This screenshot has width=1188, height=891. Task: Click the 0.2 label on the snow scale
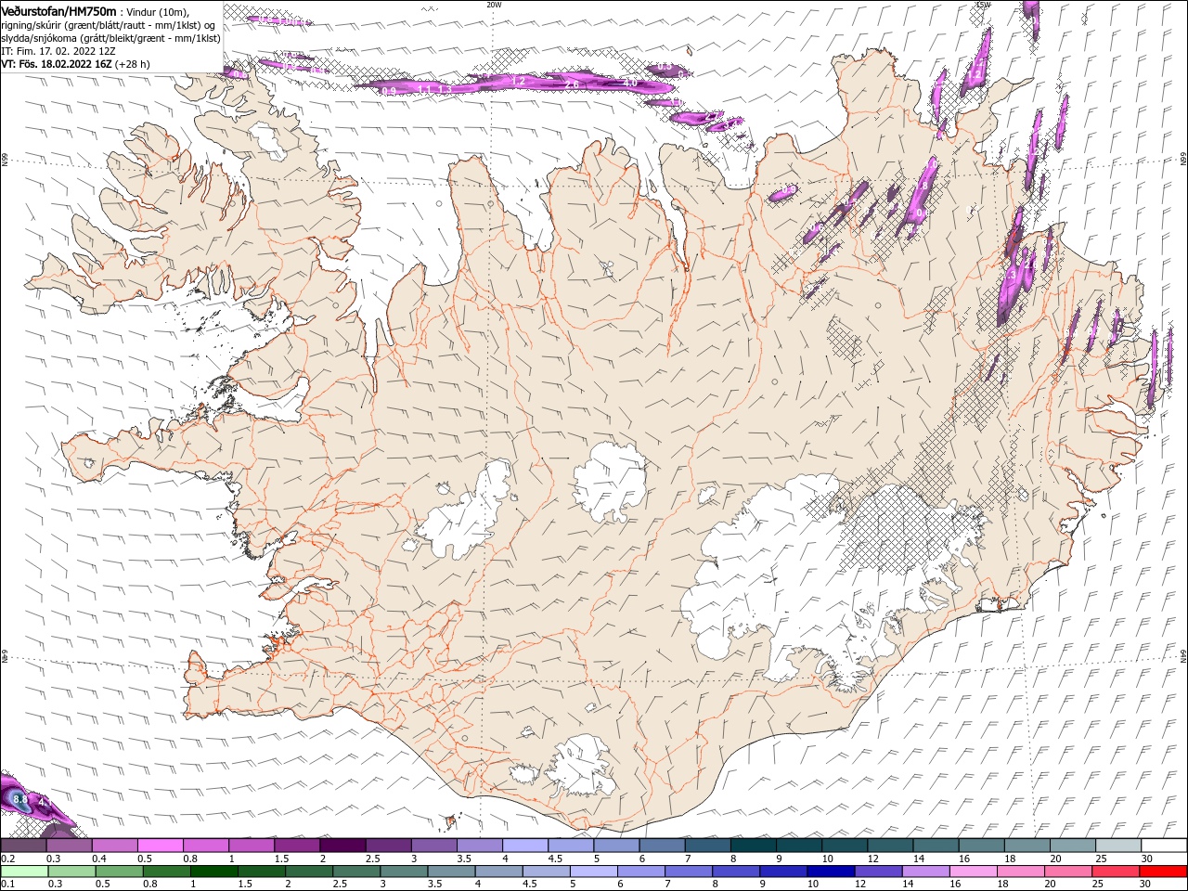point(6,859)
